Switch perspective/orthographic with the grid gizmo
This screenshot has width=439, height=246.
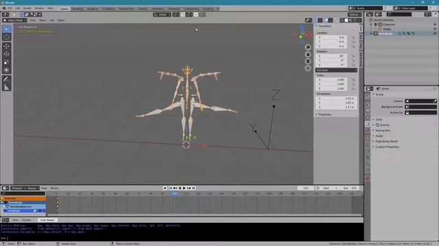pos(308,68)
